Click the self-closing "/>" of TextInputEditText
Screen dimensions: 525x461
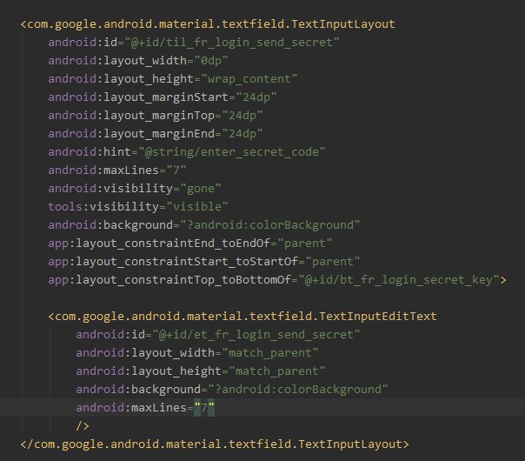(x=83, y=426)
